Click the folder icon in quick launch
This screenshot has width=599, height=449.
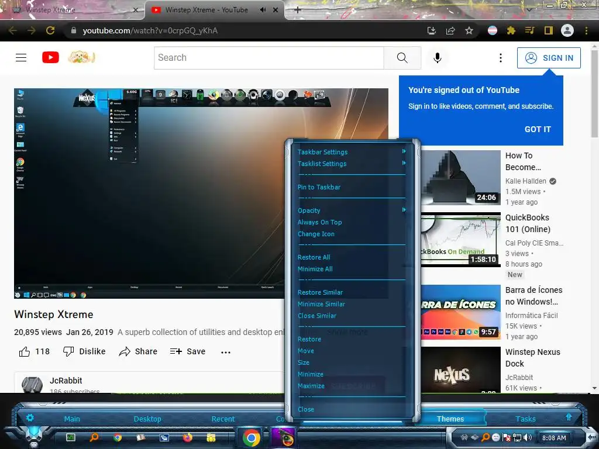tap(211, 437)
